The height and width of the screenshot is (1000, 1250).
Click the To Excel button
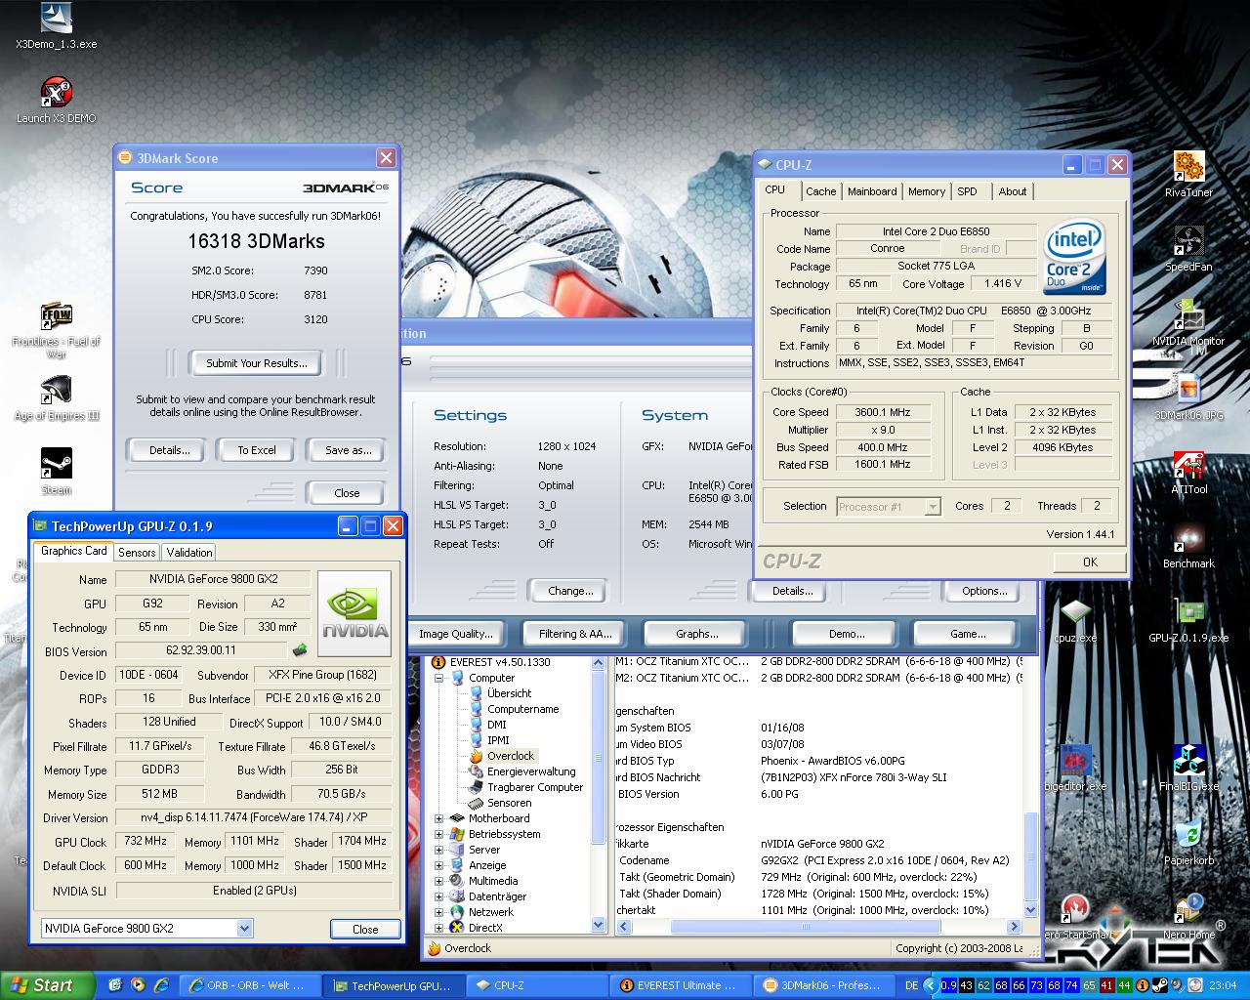tap(257, 450)
